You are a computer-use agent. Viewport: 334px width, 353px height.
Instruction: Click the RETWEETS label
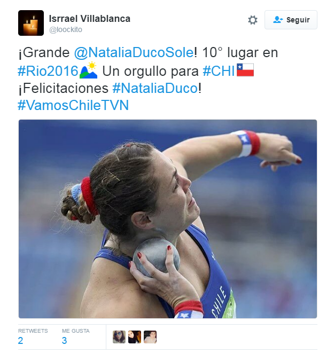tap(33, 331)
